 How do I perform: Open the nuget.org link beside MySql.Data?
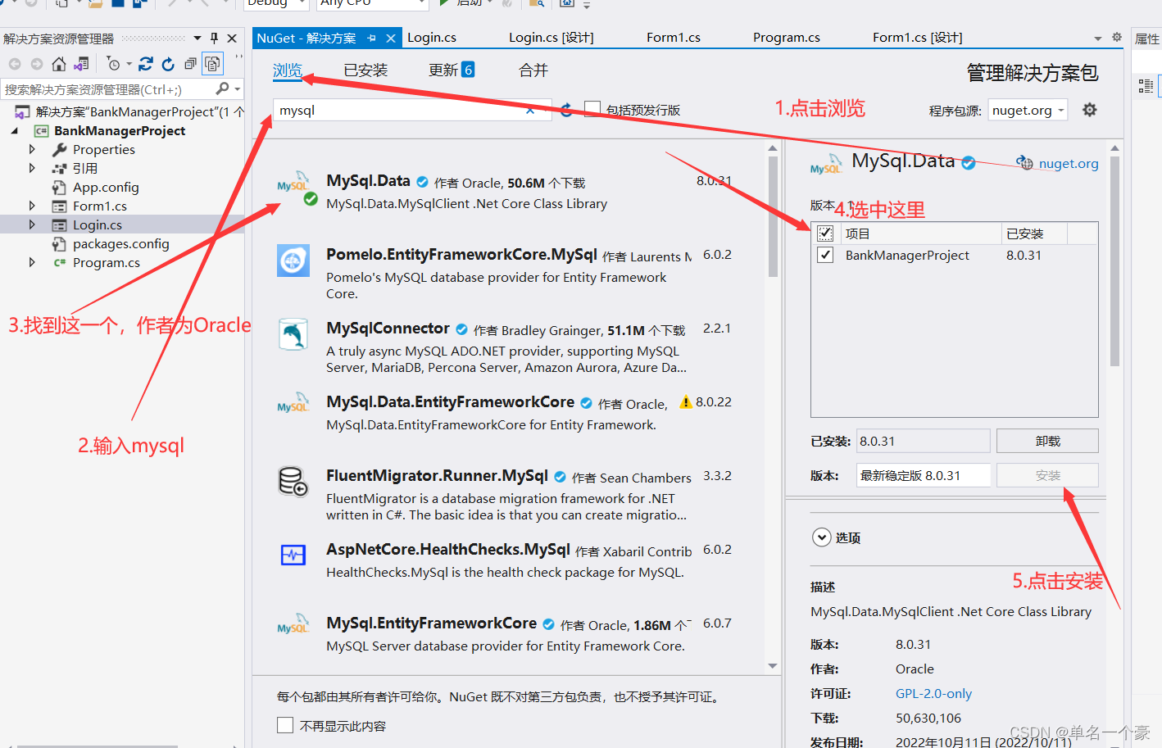click(1068, 163)
